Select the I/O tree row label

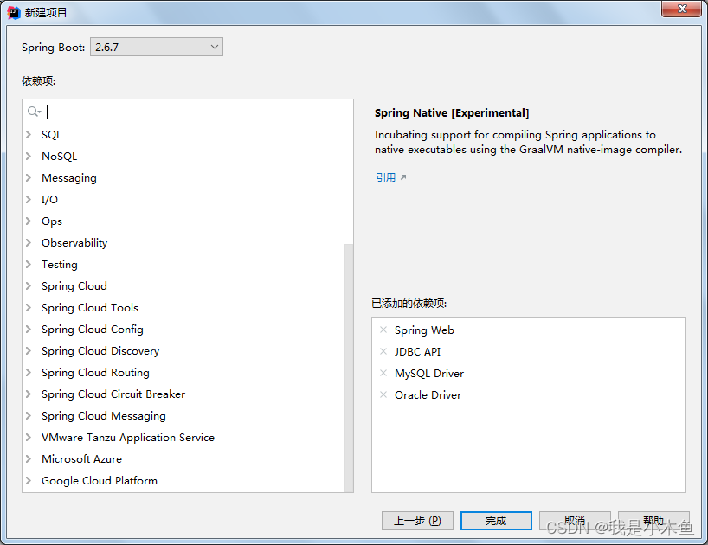pos(49,200)
